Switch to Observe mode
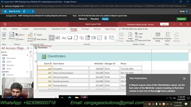The width and height of the screenshot is (191, 107). (x=83, y=19)
